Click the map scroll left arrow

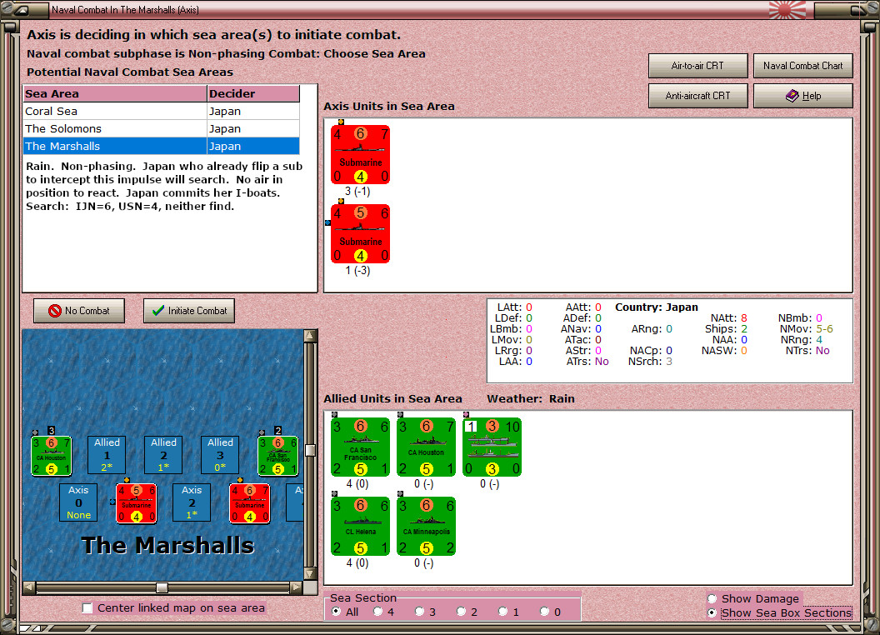pyautogui.click(x=29, y=587)
